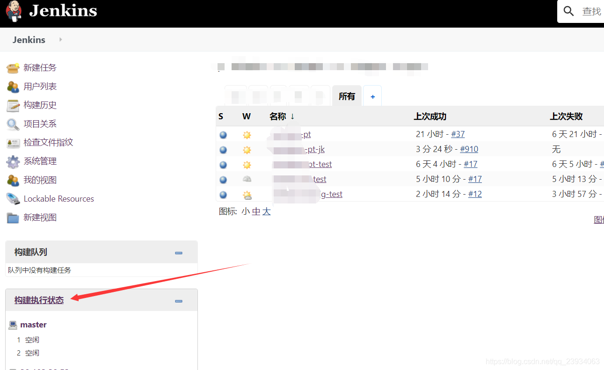604x370 pixels.
Task: Open build #12 link
Action: (x=475, y=194)
